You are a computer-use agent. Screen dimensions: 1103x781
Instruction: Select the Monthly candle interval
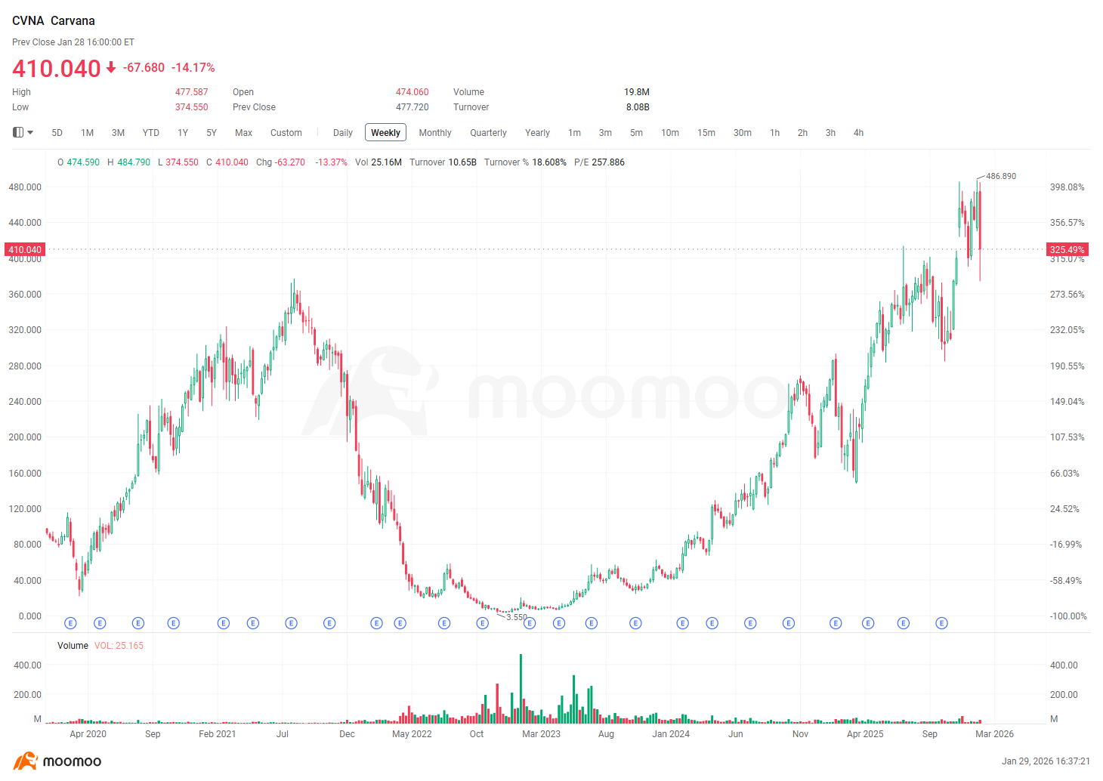click(434, 133)
